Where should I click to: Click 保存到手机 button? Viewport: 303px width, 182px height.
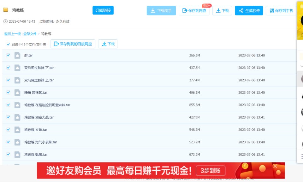281,10
